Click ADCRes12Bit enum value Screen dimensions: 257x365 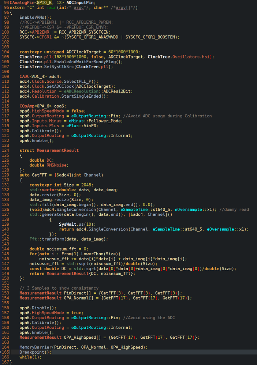coord(117,91)
